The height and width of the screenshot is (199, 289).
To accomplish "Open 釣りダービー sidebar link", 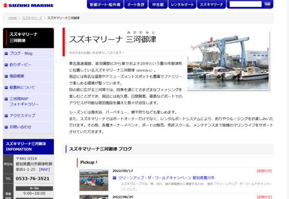I will [20, 65].
